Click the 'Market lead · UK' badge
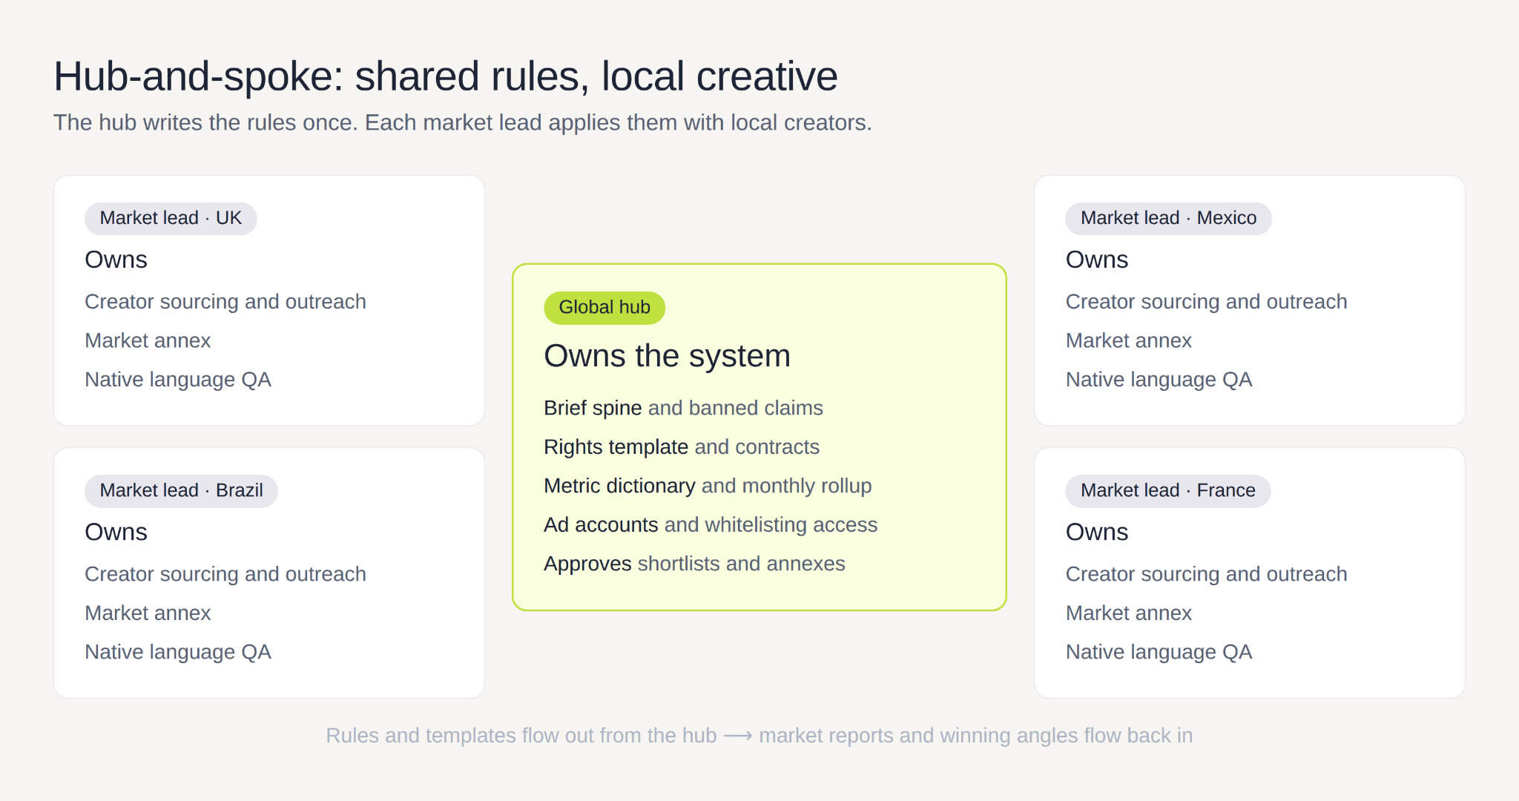The image size is (1519, 801). (171, 218)
